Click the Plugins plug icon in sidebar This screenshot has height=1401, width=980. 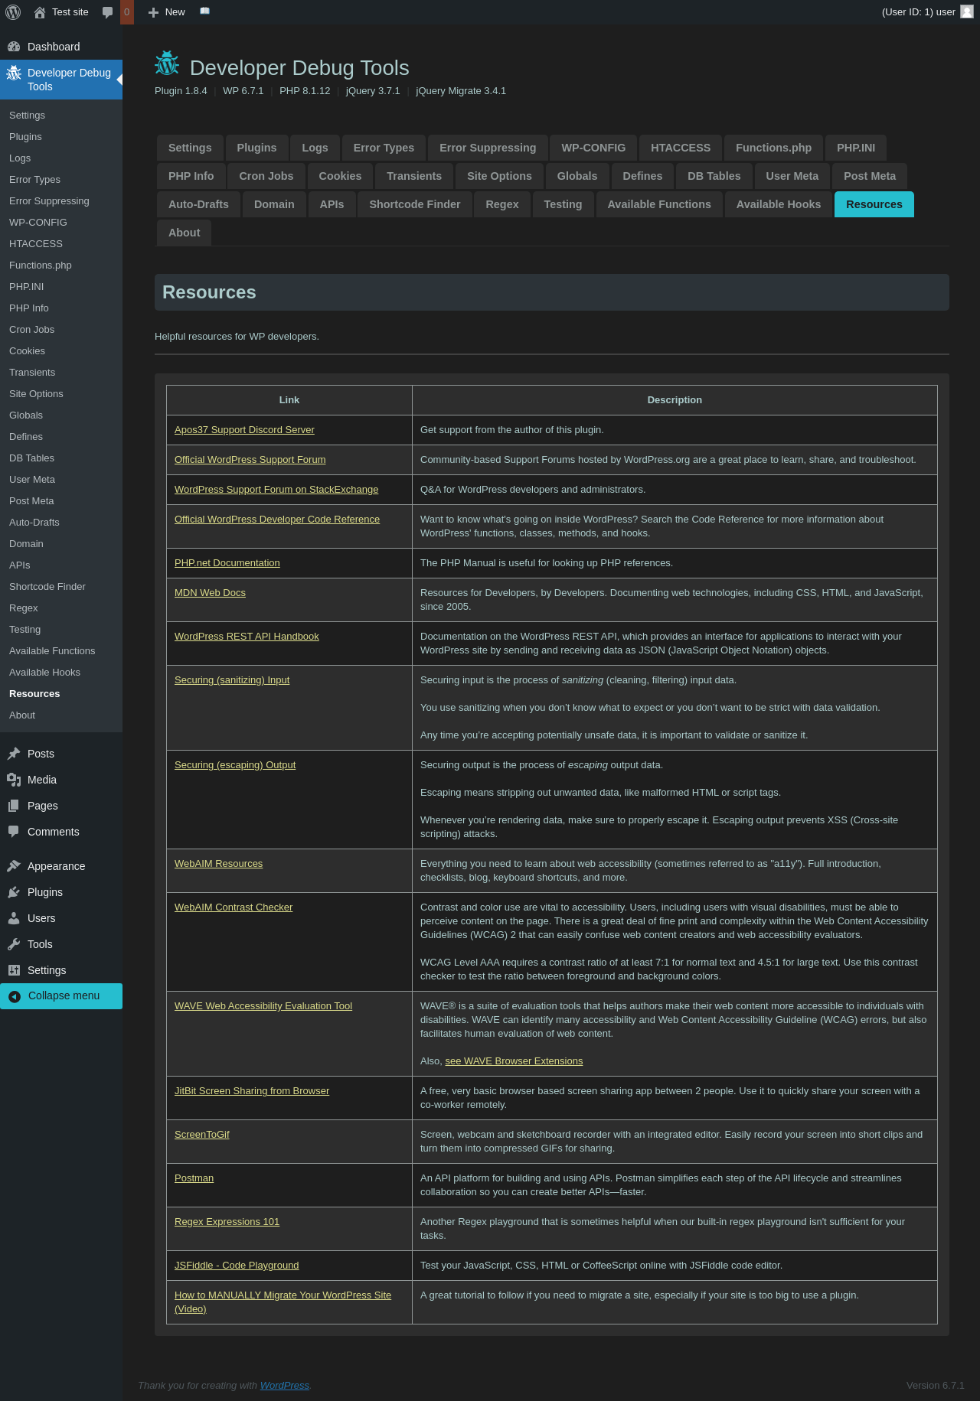14,892
